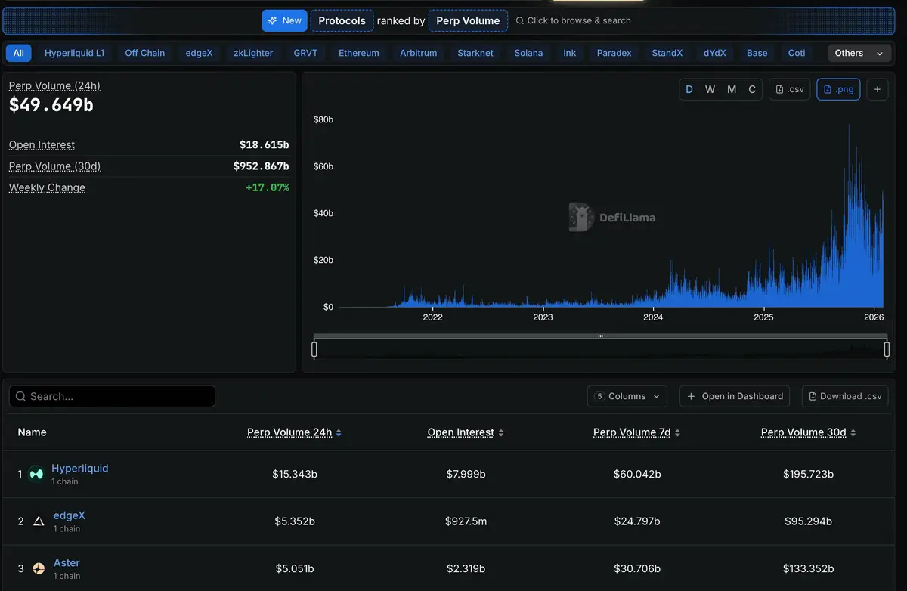This screenshot has width=907, height=591.
Task: Filter by zkLighter chain
Action: click(x=253, y=53)
